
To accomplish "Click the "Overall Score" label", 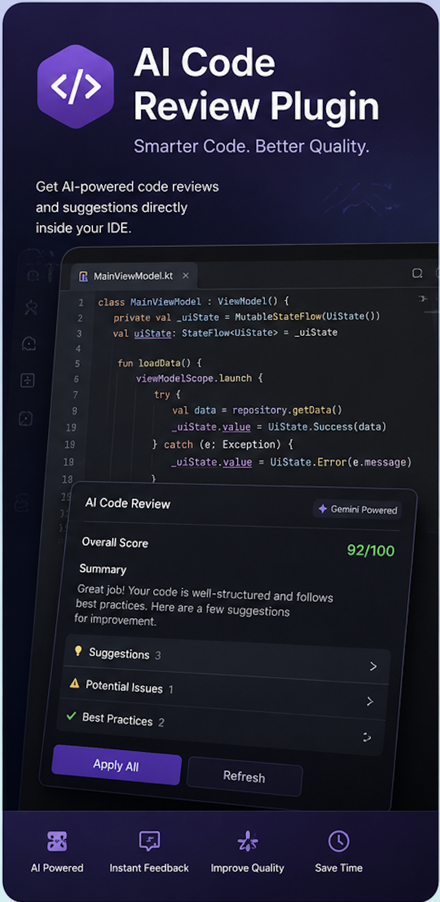I will pyautogui.click(x=115, y=542).
